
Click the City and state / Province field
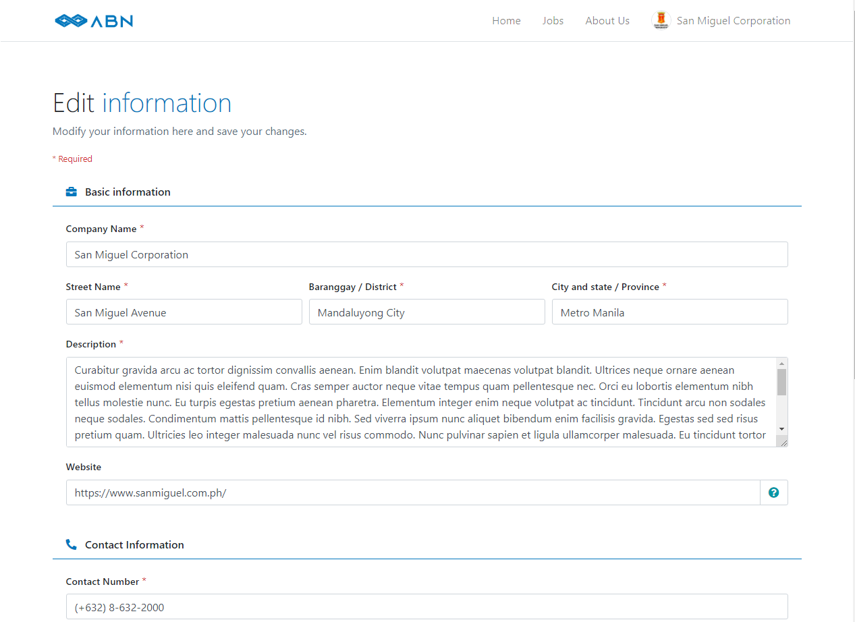[669, 312]
